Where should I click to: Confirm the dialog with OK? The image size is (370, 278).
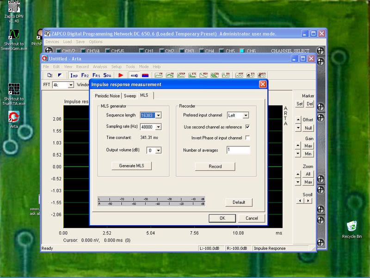pos(222,218)
